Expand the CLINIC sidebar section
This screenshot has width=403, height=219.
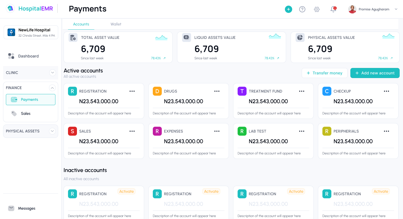tap(52, 73)
